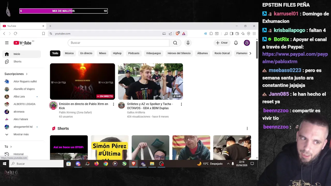
Task: Open a new browser tab
Action: (x=50, y=26)
